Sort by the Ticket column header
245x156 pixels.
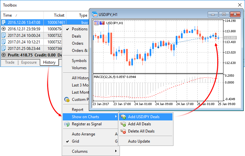pyautogui.click(x=59, y=15)
